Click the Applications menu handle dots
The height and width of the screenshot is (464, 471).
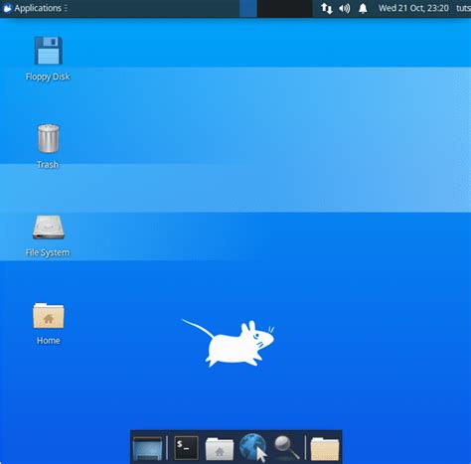tap(66, 8)
